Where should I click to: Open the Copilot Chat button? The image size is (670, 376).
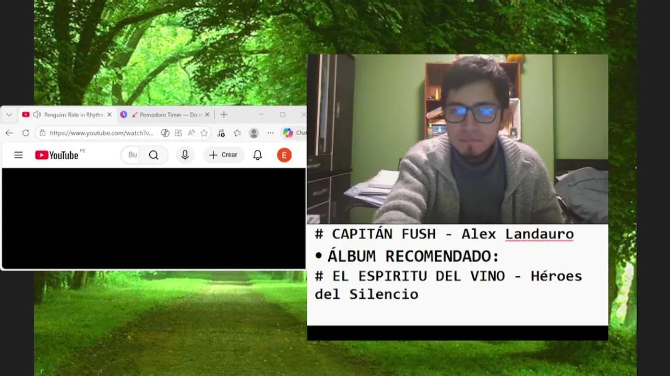point(294,133)
